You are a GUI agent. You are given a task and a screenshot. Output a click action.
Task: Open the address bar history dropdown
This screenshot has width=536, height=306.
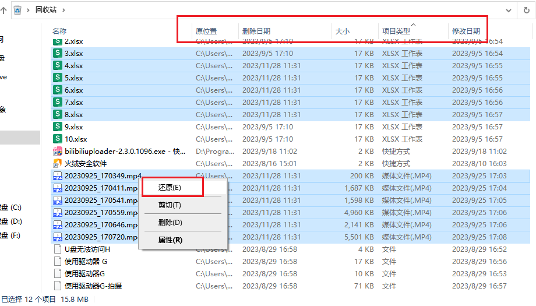coord(508,10)
